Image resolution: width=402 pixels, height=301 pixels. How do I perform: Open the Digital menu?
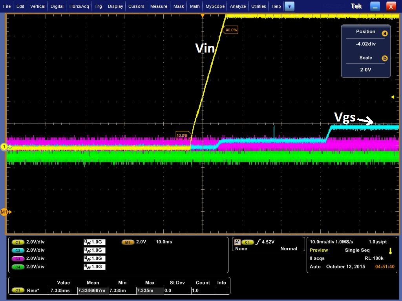click(57, 6)
